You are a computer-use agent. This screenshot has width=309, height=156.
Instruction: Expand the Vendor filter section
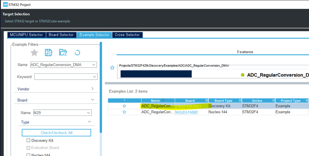pyautogui.click(x=93, y=89)
